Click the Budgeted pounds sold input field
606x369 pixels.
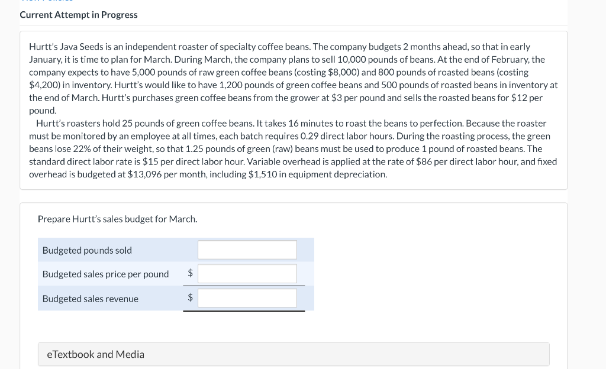[247, 250]
